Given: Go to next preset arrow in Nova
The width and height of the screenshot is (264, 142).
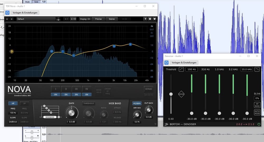Looking at the screenshot, I should (x=11, y=19).
